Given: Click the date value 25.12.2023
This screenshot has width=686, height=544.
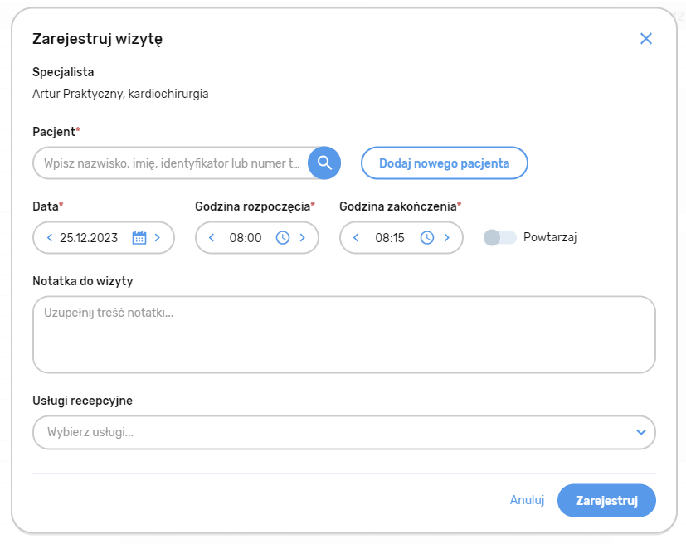Looking at the screenshot, I should (x=89, y=238).
